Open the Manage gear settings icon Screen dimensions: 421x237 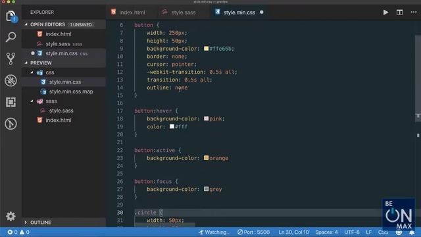coord(11,216)
